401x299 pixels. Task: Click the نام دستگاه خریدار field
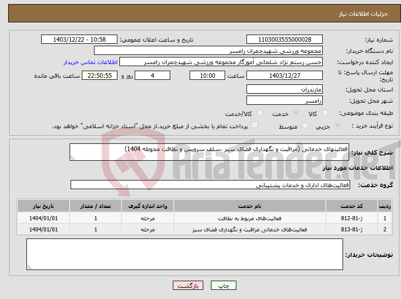coord(208,51)
